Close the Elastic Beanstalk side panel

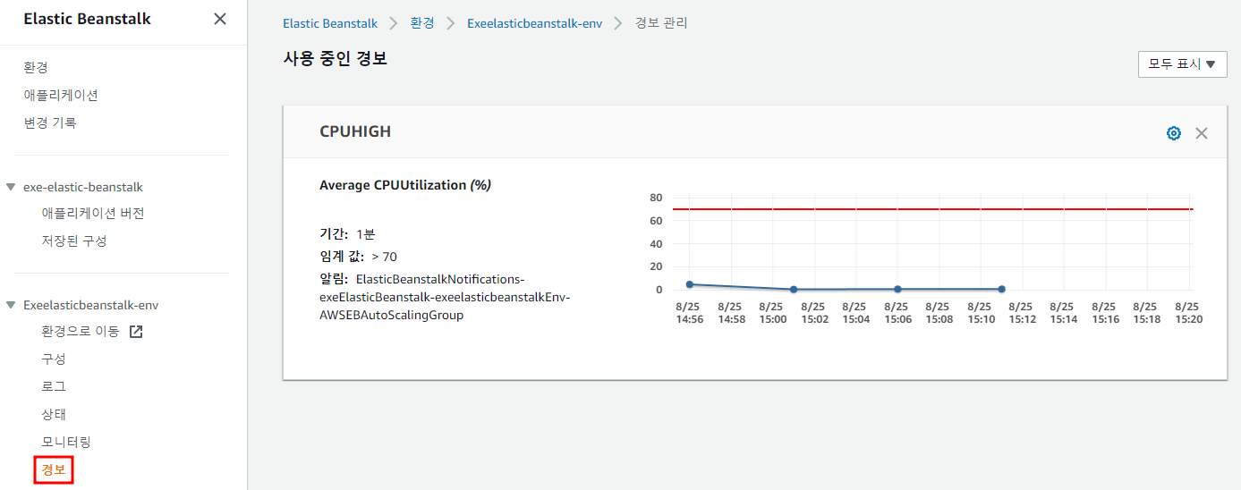(219, 19)
